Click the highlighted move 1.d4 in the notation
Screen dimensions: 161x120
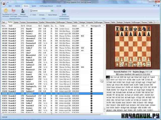click(x=108, y=77)
